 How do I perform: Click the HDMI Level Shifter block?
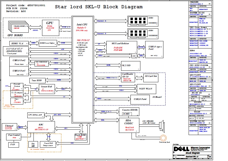(48, 43)
